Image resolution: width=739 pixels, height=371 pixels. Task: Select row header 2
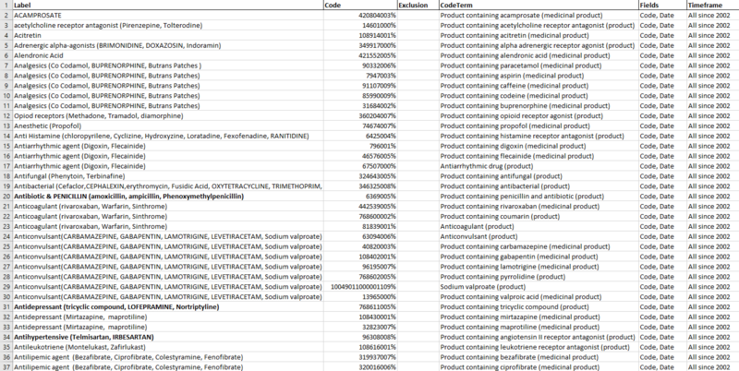pyautogui.click(x=6, y=15)
